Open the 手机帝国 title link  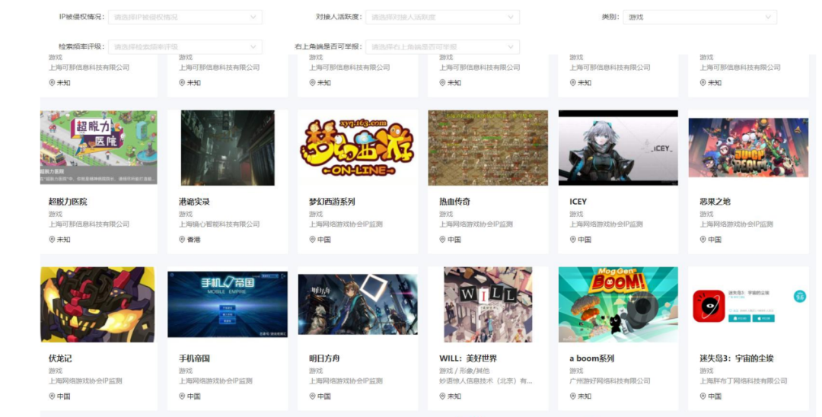coord(194,358)
